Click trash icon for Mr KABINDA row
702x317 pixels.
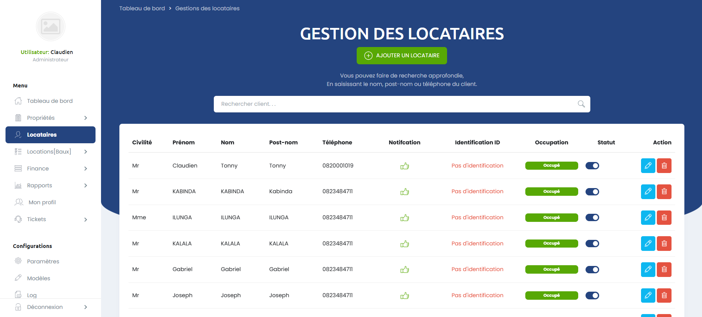664,192
